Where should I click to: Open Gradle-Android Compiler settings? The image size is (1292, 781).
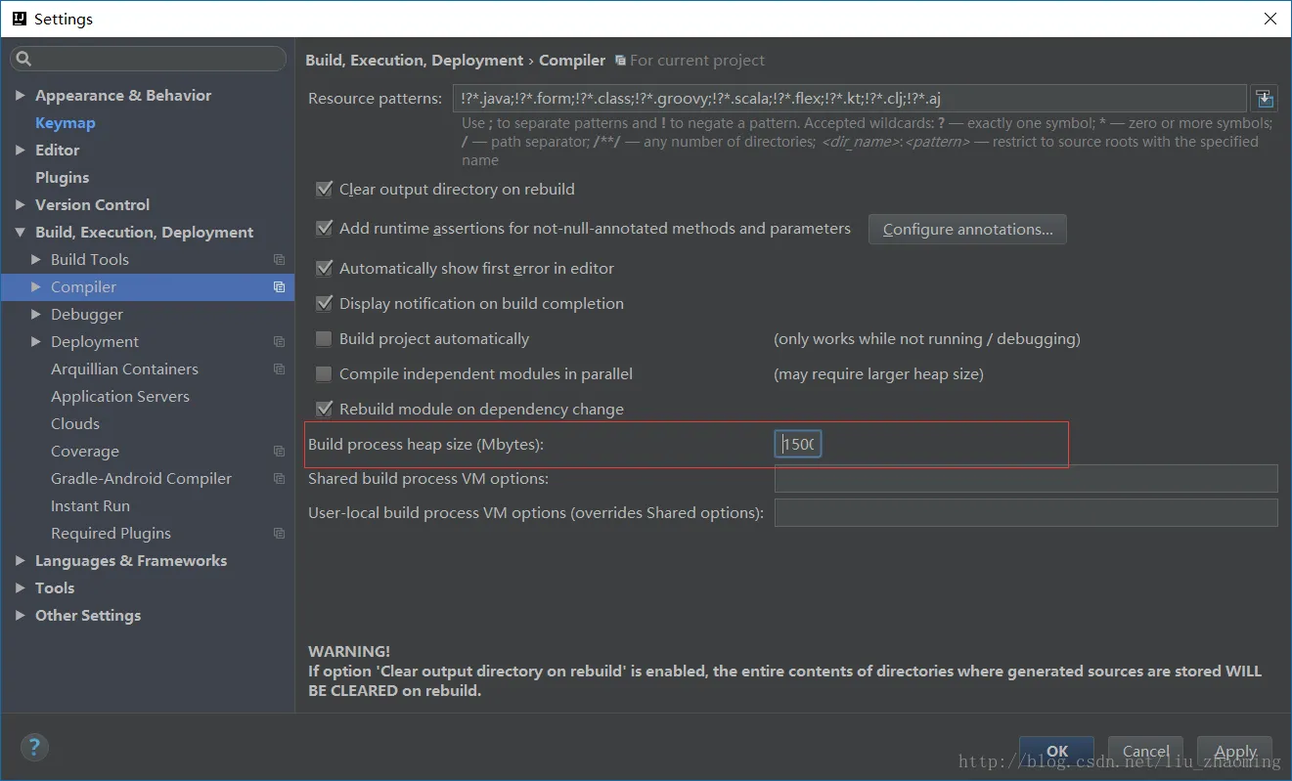(x=141, y=479)
